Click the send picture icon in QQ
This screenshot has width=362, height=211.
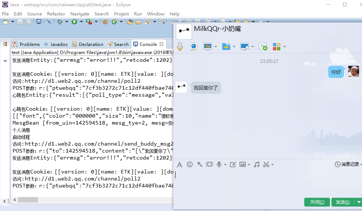pyautogui.click(x=242, y=164)
